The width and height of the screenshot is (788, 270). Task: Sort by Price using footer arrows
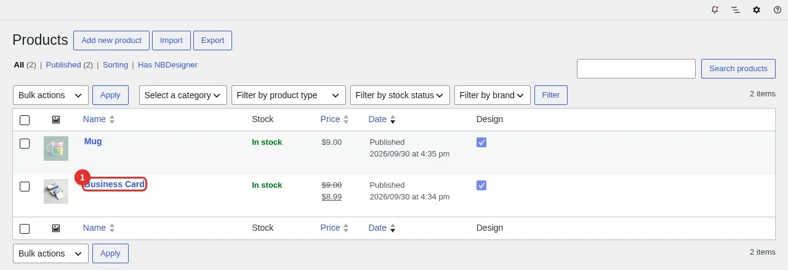(x=346, y=228)
